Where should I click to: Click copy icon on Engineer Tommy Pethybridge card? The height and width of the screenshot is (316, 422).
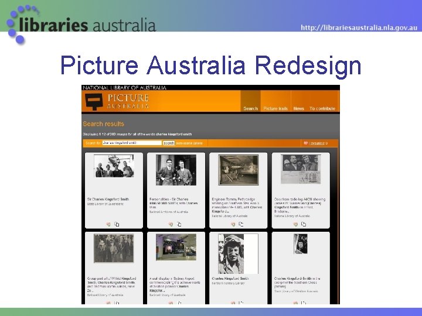point(241,224)
